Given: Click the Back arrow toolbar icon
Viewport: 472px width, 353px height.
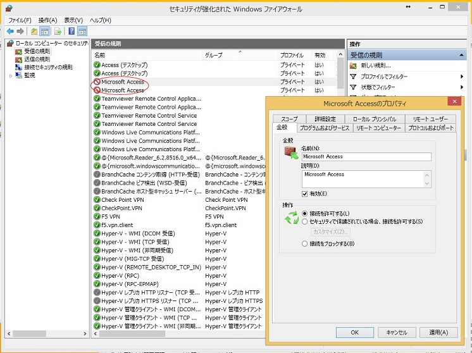Looking at the screenshot, I should tap(10, 31).
